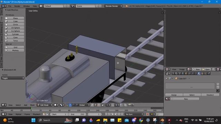Open the No Sync dropdown
221x124 pixels.
(x=134, y=114)
